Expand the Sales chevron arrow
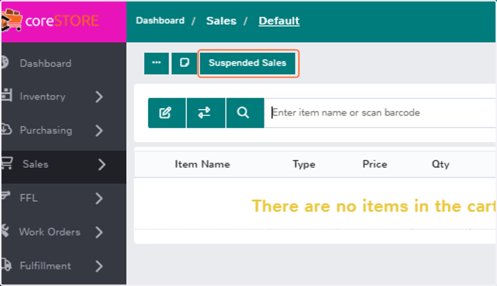497x286 pixels. click(x=102, y=164)
